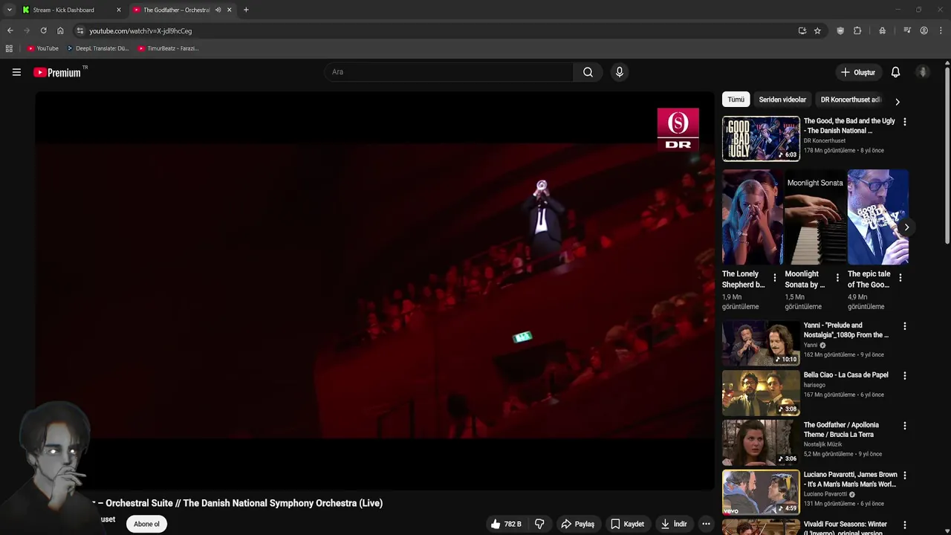Download video with İndir button
Image resolution: width=951 pixels, height=535 pixels.
674,524
